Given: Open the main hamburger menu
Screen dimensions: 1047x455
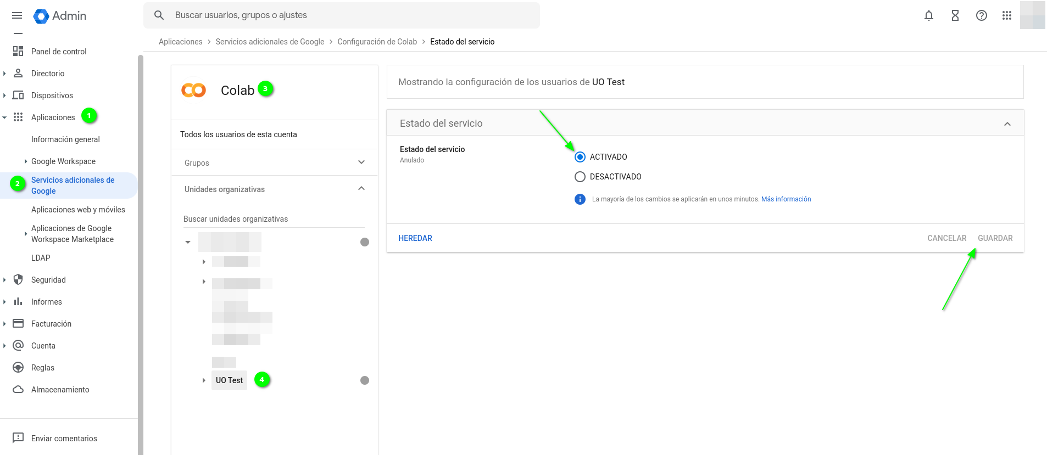Looking at the screenshot, I should pos(17,15).
